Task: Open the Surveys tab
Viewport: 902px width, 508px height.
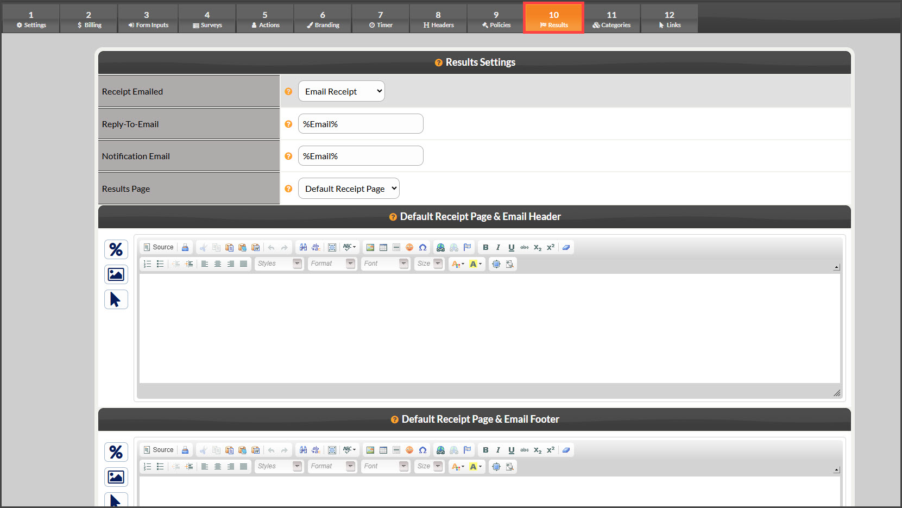Action: tap(207, 19)
